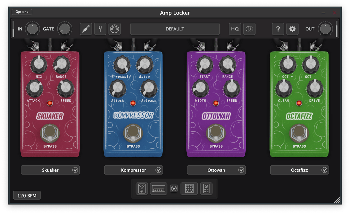Toggle the stereo mode overlapping circles button
The height and width of the screenshot is (214, 350).
[249, 29]
